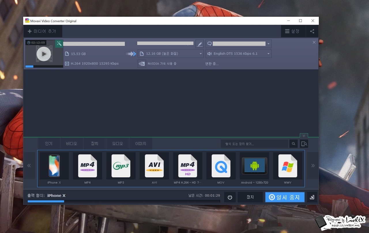Switch to the Devices (장치) tab
This screenshot has width=369, height=233.
point(95,144)
